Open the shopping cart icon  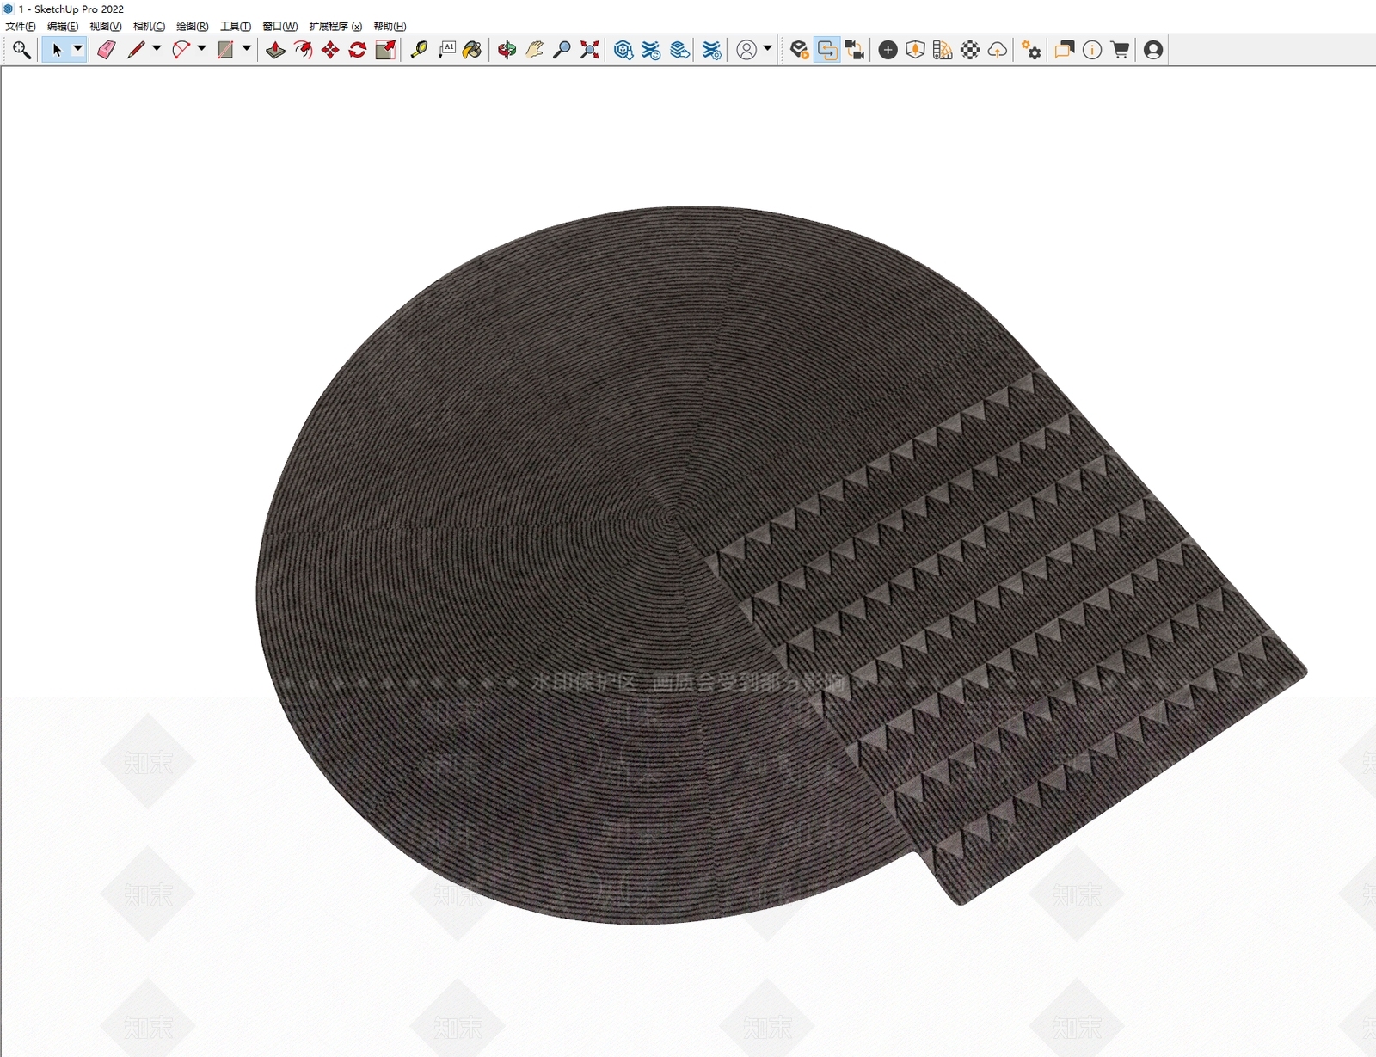[1121, 50]
